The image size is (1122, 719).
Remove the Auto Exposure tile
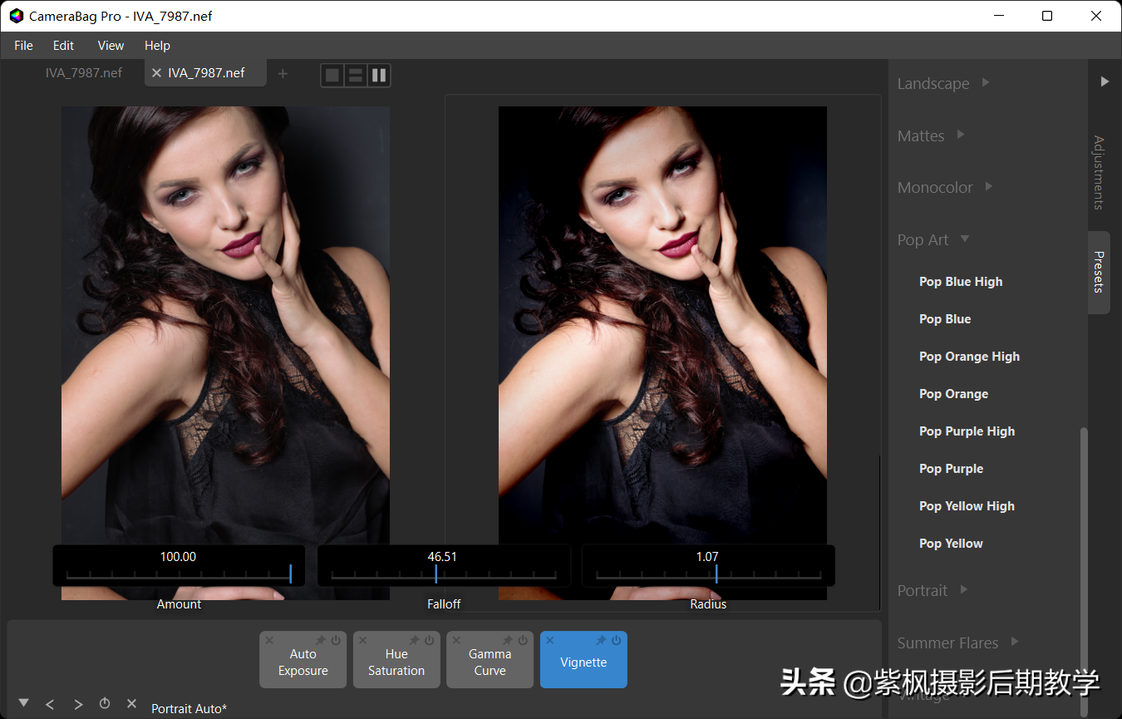click(269, 641)
